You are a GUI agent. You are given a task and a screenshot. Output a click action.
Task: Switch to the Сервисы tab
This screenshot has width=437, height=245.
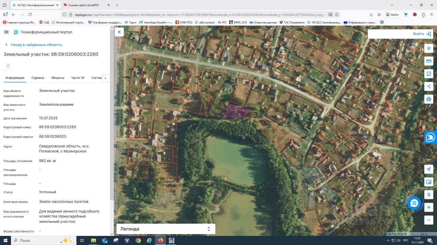tap(38, 78)
